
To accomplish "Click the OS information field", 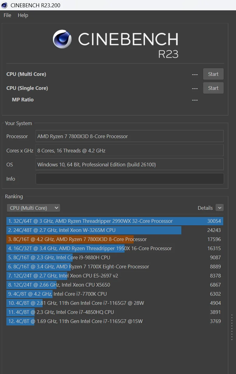I will click(x=130, y=165).
